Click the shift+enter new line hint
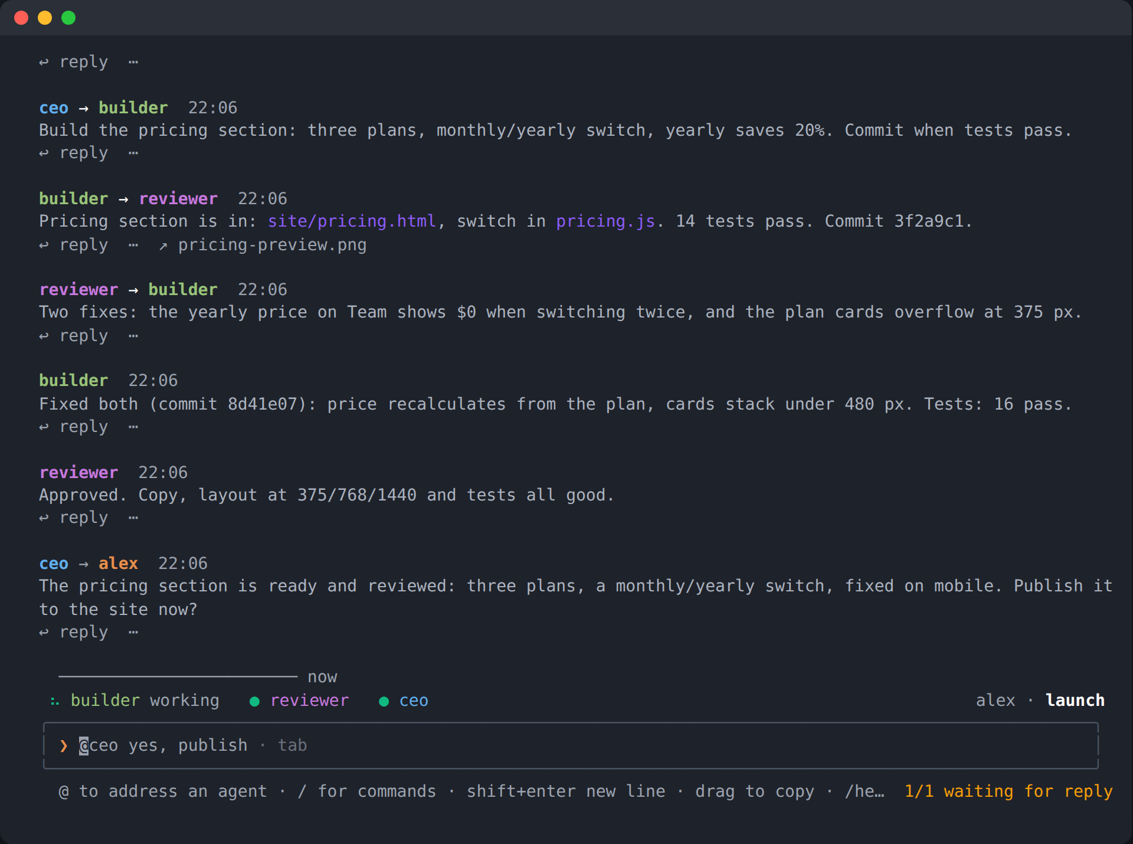This screenshot has height=844, width=1133. (x=566, y=791)
